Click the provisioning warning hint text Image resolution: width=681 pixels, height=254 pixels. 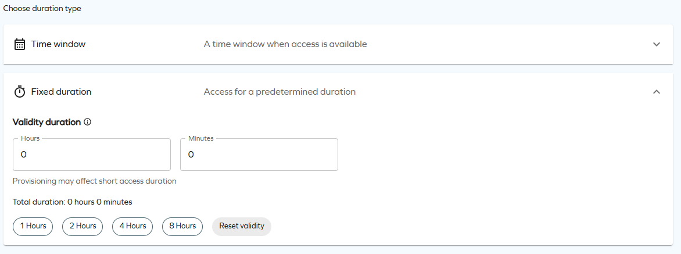point(94,181)
